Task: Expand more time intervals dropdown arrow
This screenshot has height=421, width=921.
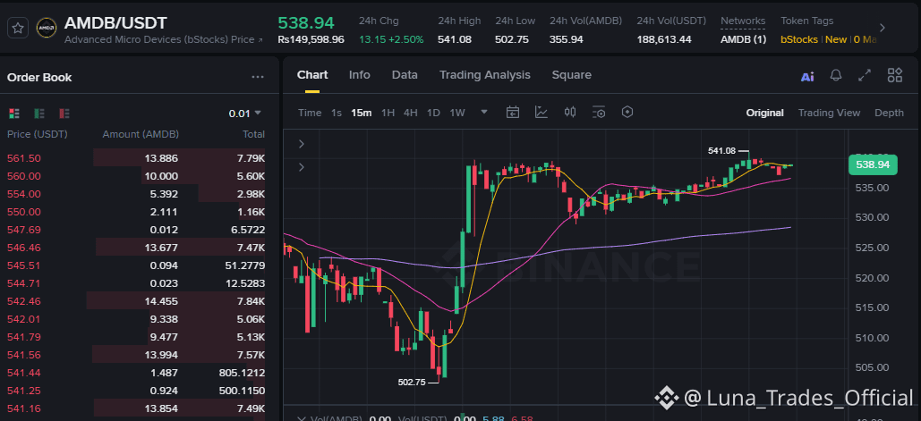Action: click(x=484, y=112)
